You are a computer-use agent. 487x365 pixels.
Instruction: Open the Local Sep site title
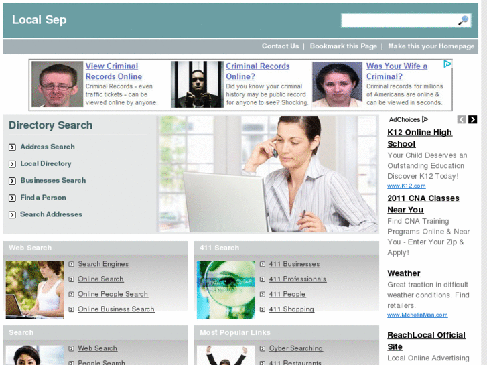tap(39, 20)
